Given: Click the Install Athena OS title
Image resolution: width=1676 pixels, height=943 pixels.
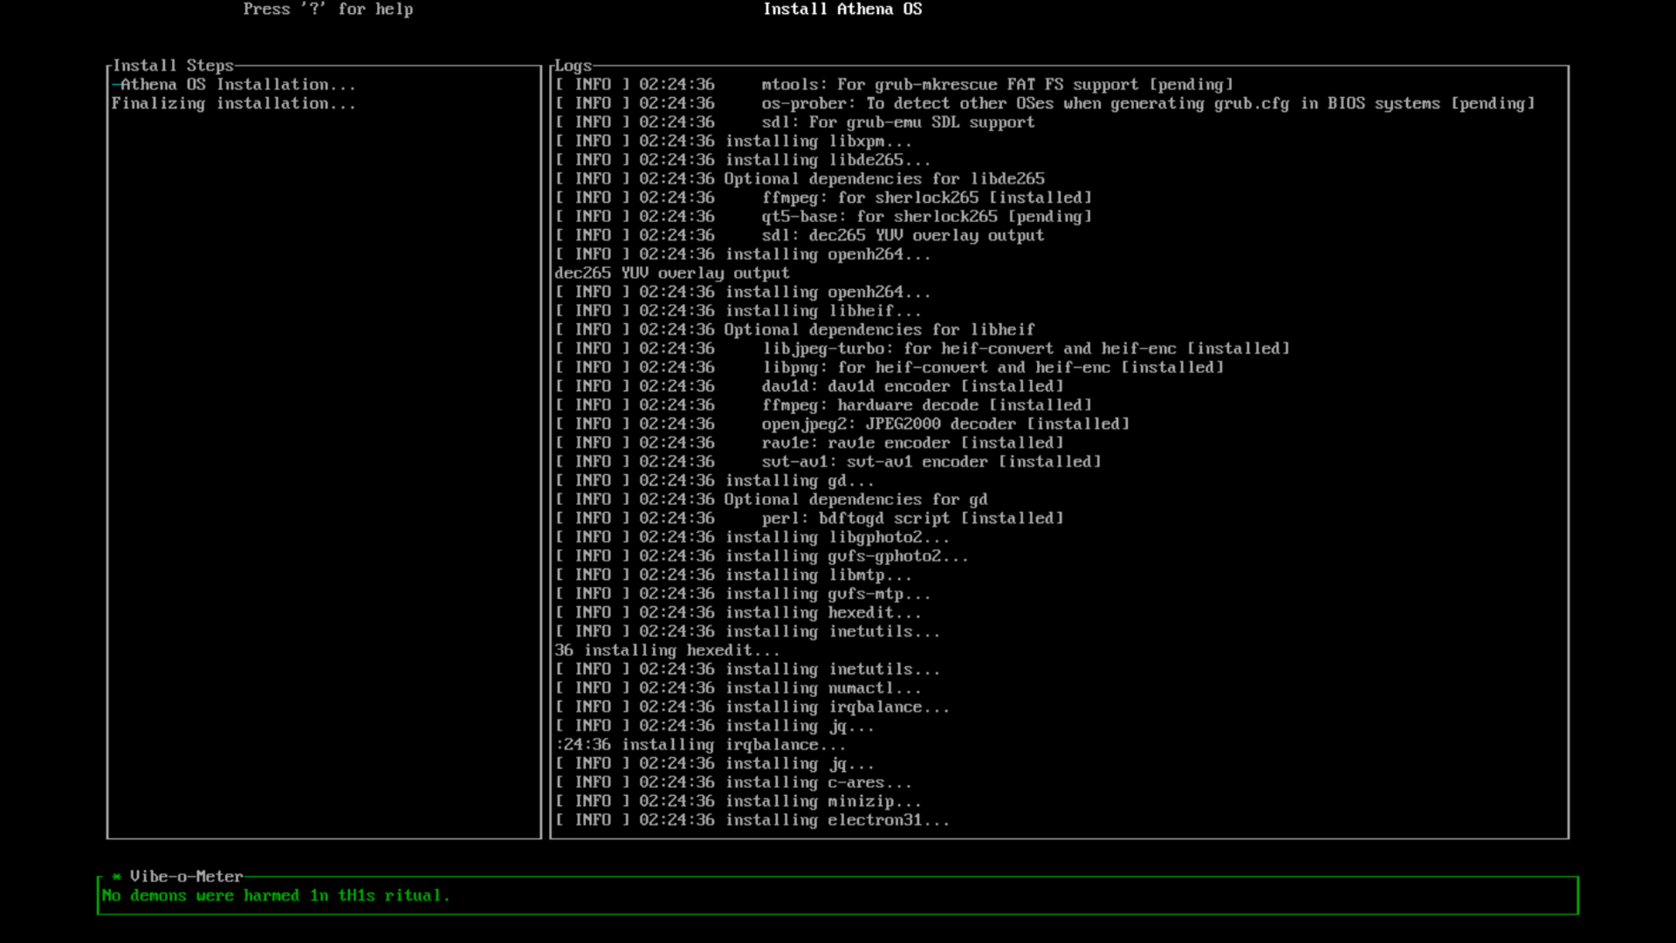Looking at the screenshot, I should [x=842, y=9].
